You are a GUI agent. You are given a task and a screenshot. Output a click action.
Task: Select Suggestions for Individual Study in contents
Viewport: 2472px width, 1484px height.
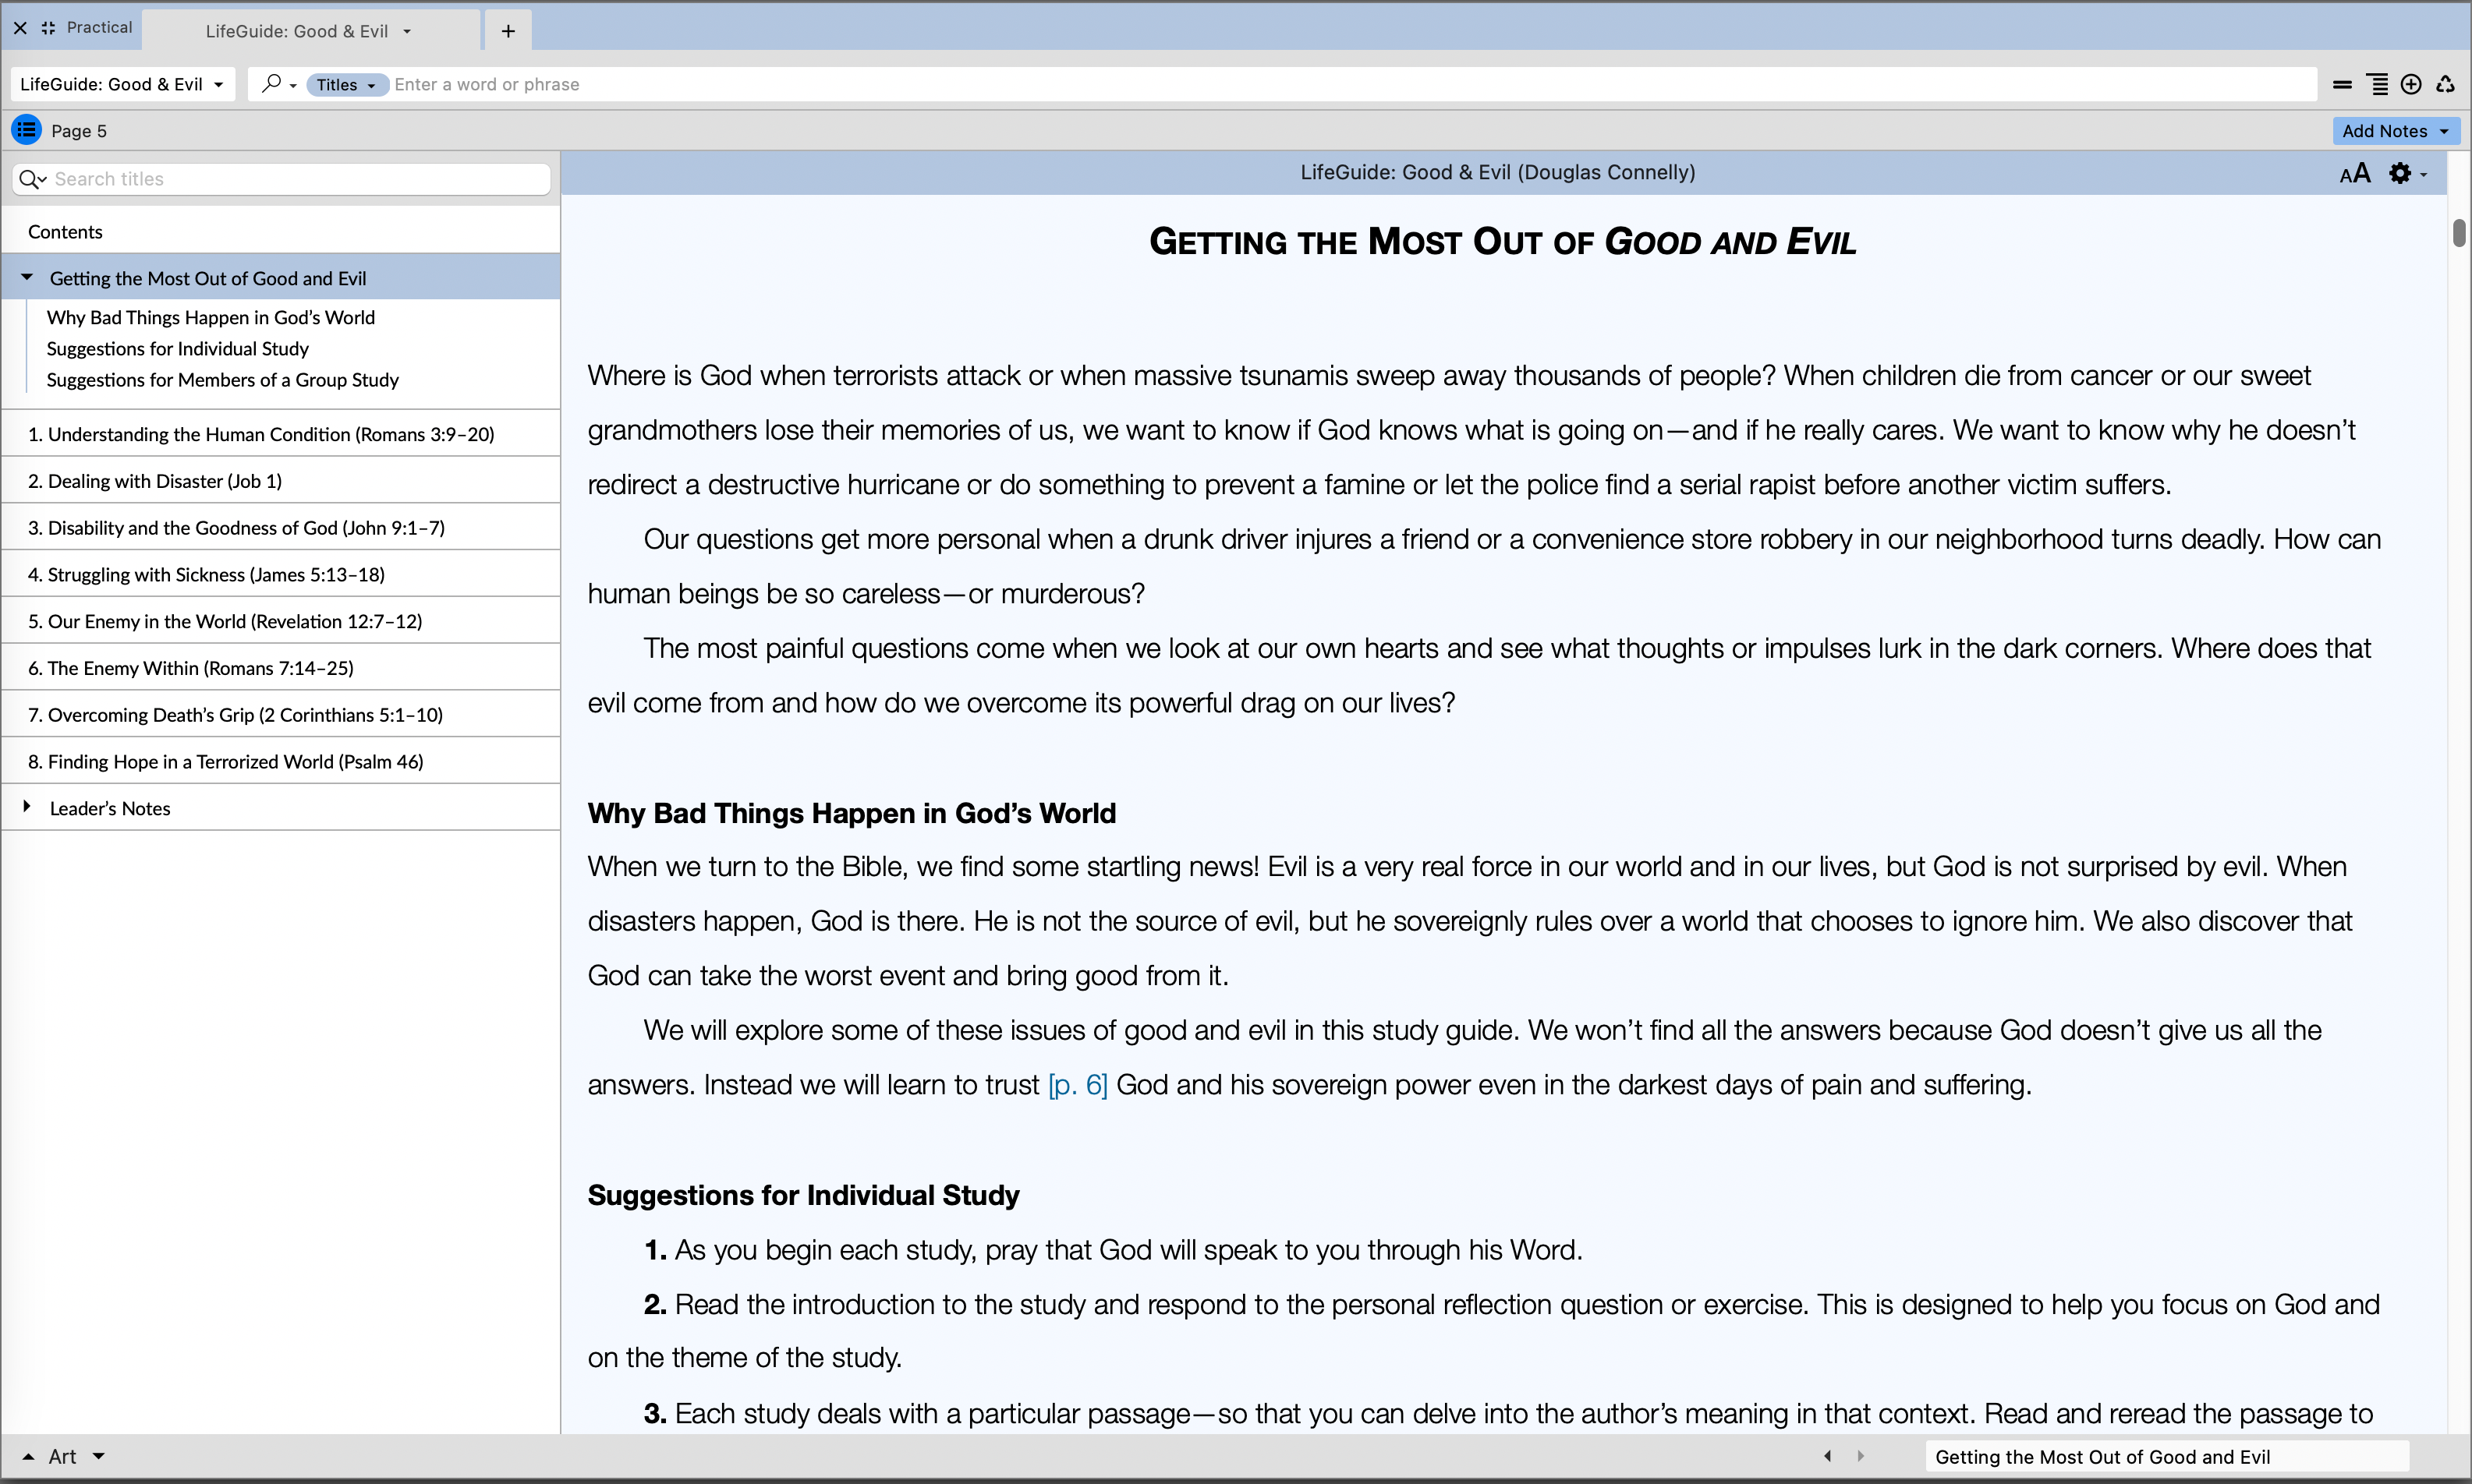[x=178, y=348]
